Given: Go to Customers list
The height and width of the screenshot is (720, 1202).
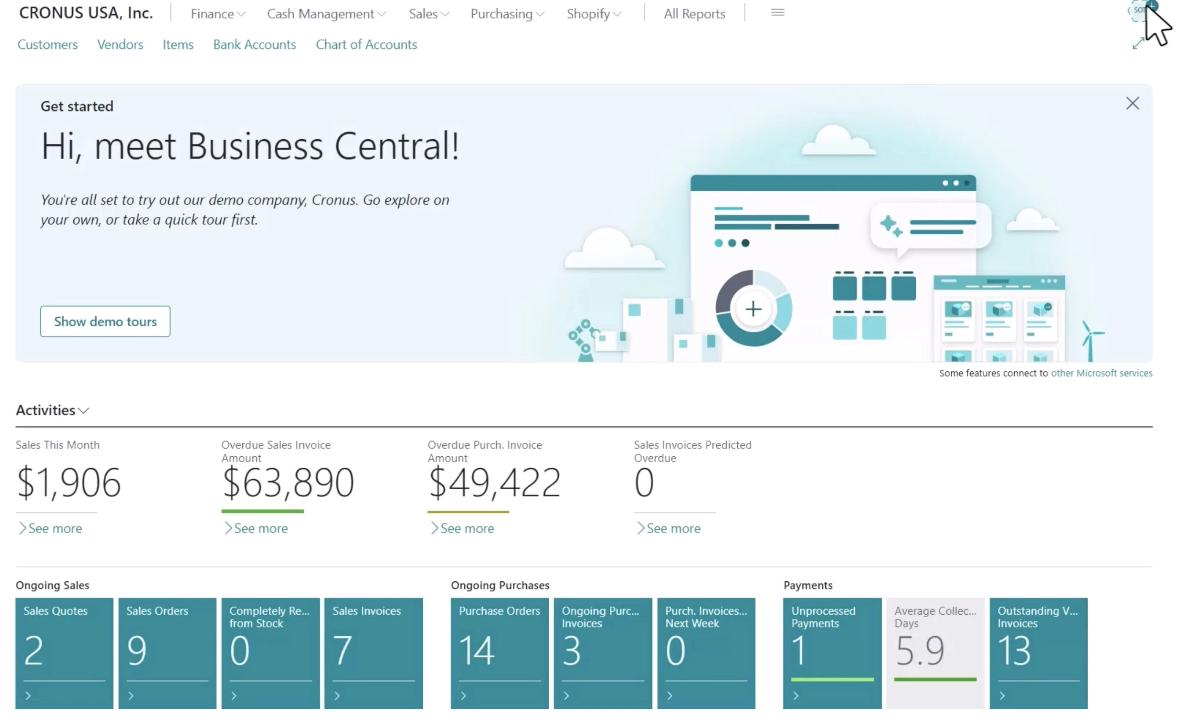Looking at the screenshot, I should coord(48,44).
